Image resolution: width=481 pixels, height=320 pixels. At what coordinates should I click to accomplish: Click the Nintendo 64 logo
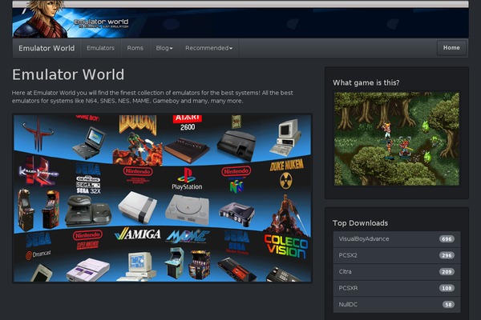(236, 179)
